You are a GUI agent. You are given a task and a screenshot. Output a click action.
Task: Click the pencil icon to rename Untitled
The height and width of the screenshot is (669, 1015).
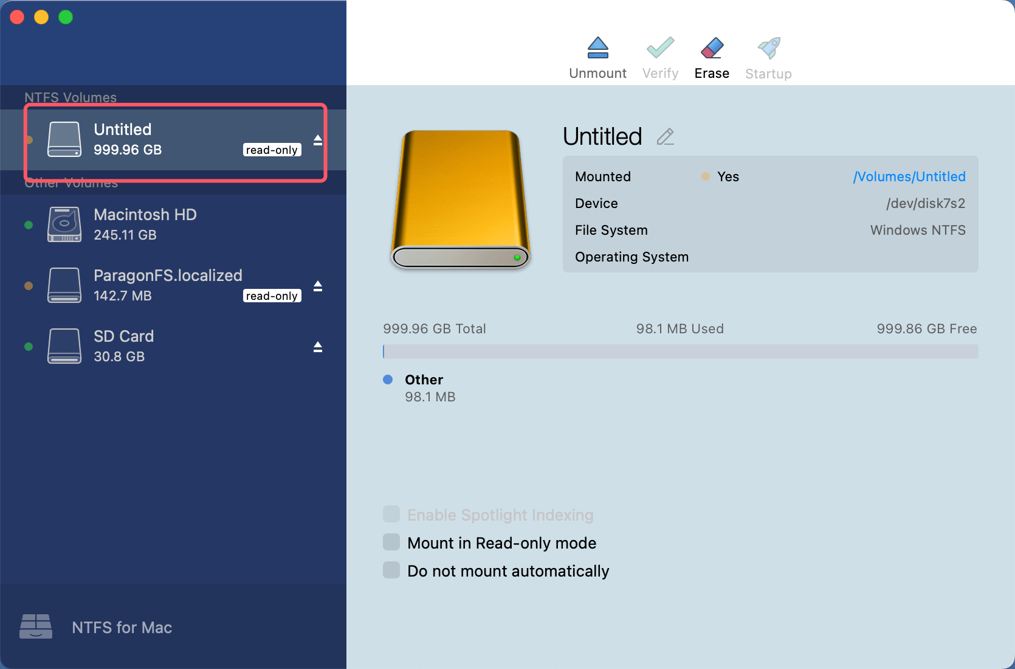(666, 137)
